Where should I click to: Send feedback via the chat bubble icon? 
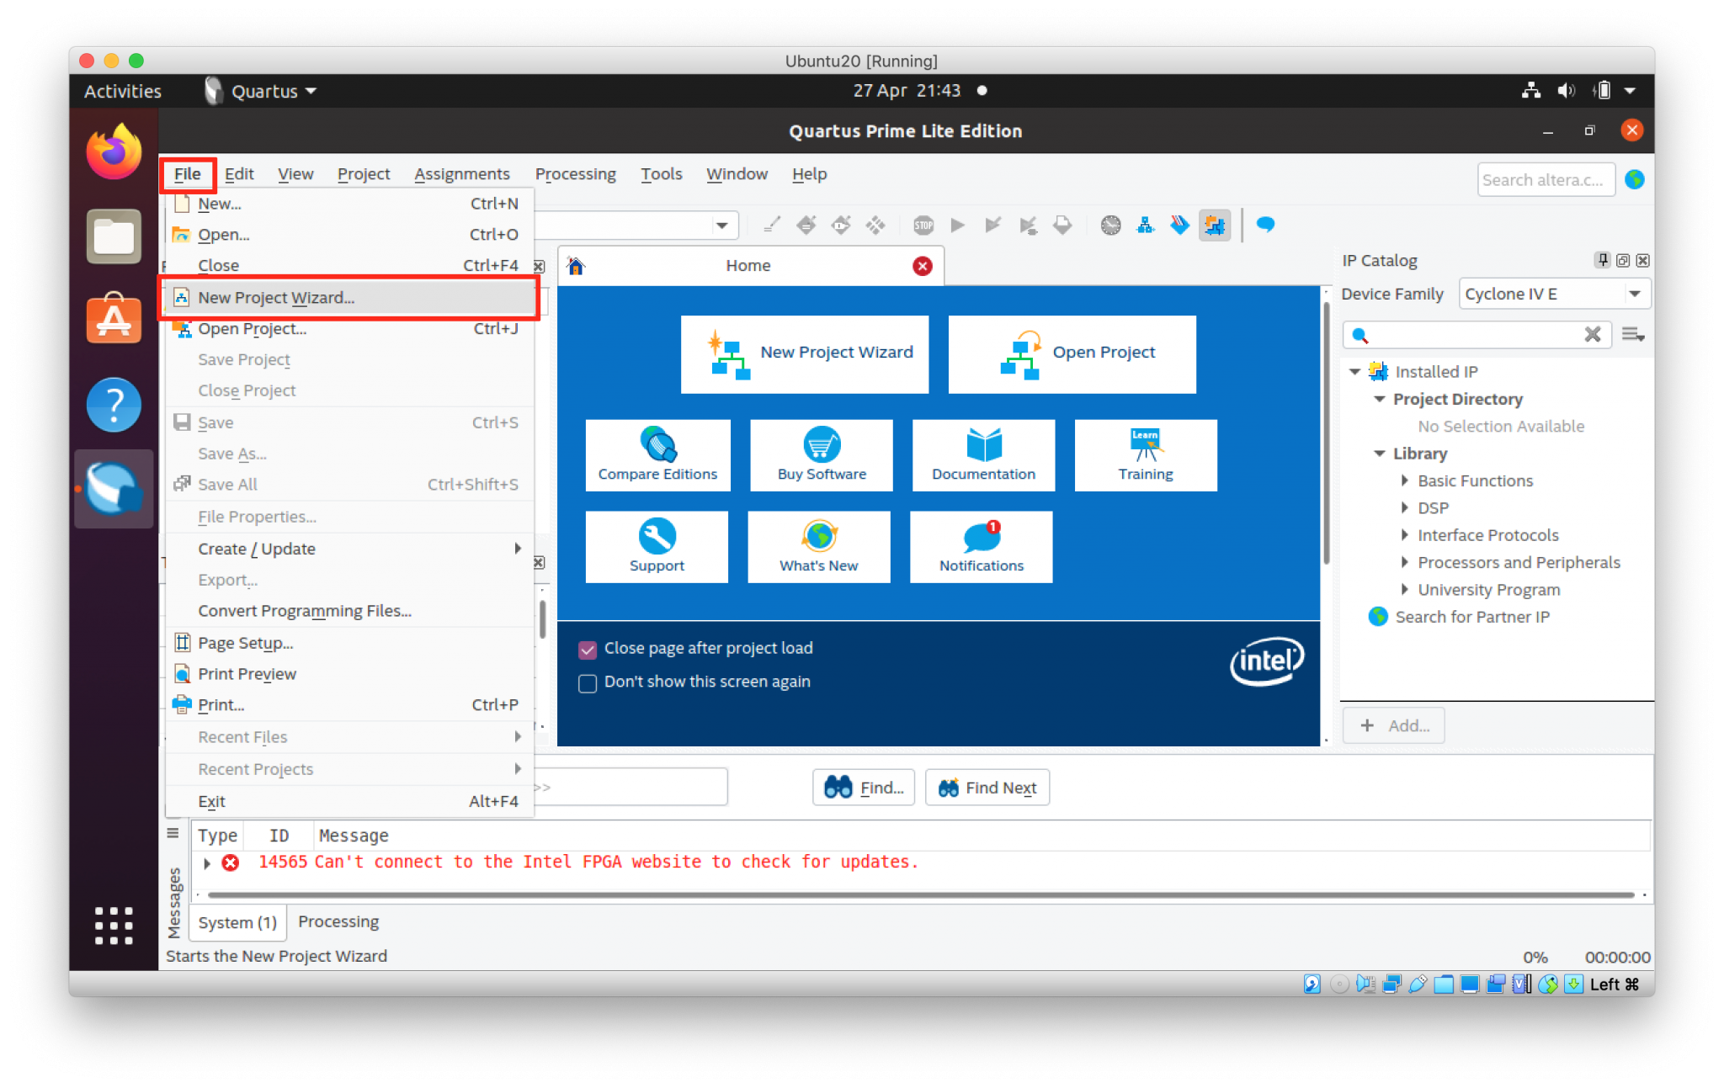coord(1265,225)
